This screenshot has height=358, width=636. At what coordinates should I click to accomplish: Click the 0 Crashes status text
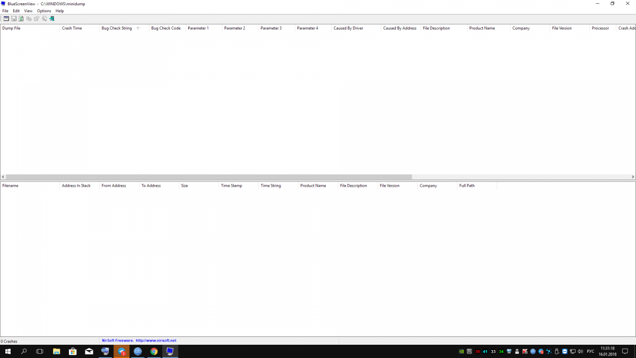click(x=9, y=341)
